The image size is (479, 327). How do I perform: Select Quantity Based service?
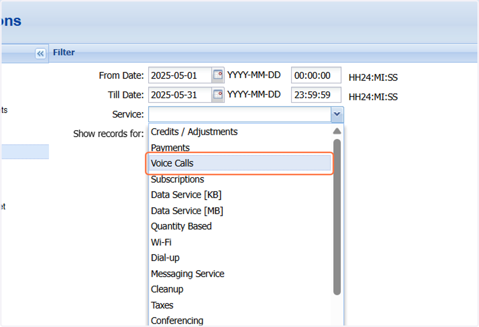pos(240,226)
